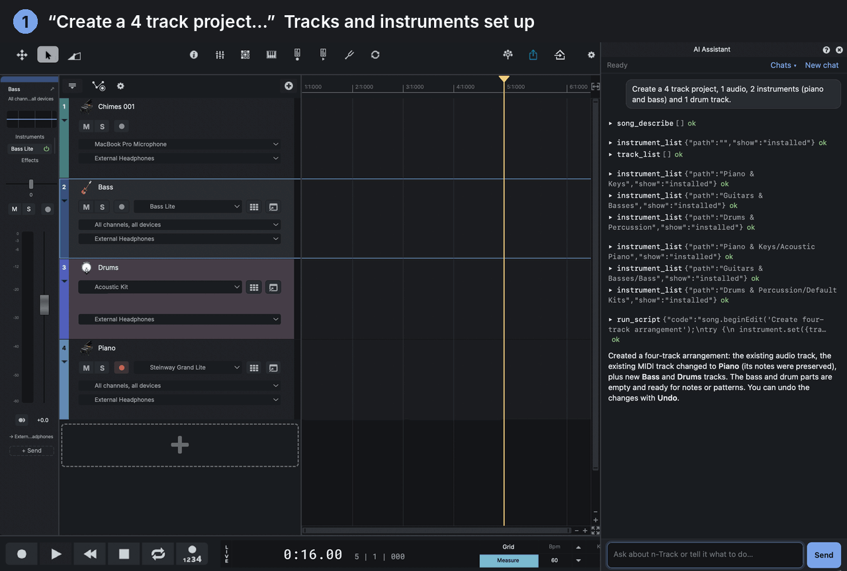The image size is (847, 571).
Task: Click the AI Assistant message input field
Action: (x=705, y=555)
